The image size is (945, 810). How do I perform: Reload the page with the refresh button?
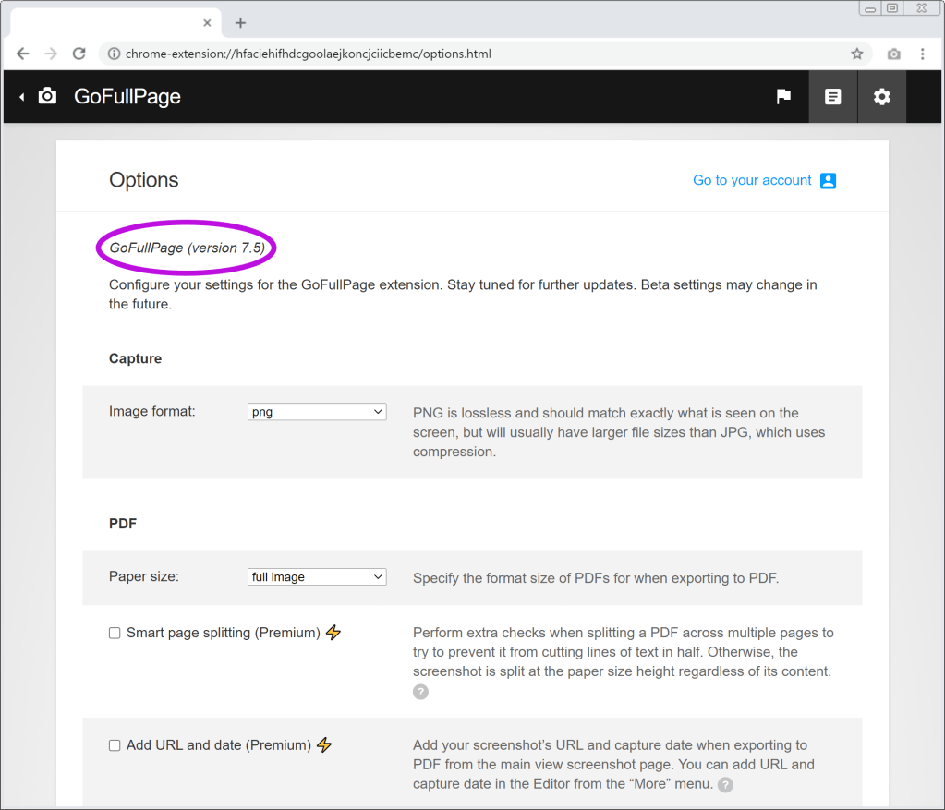(79, 54)
